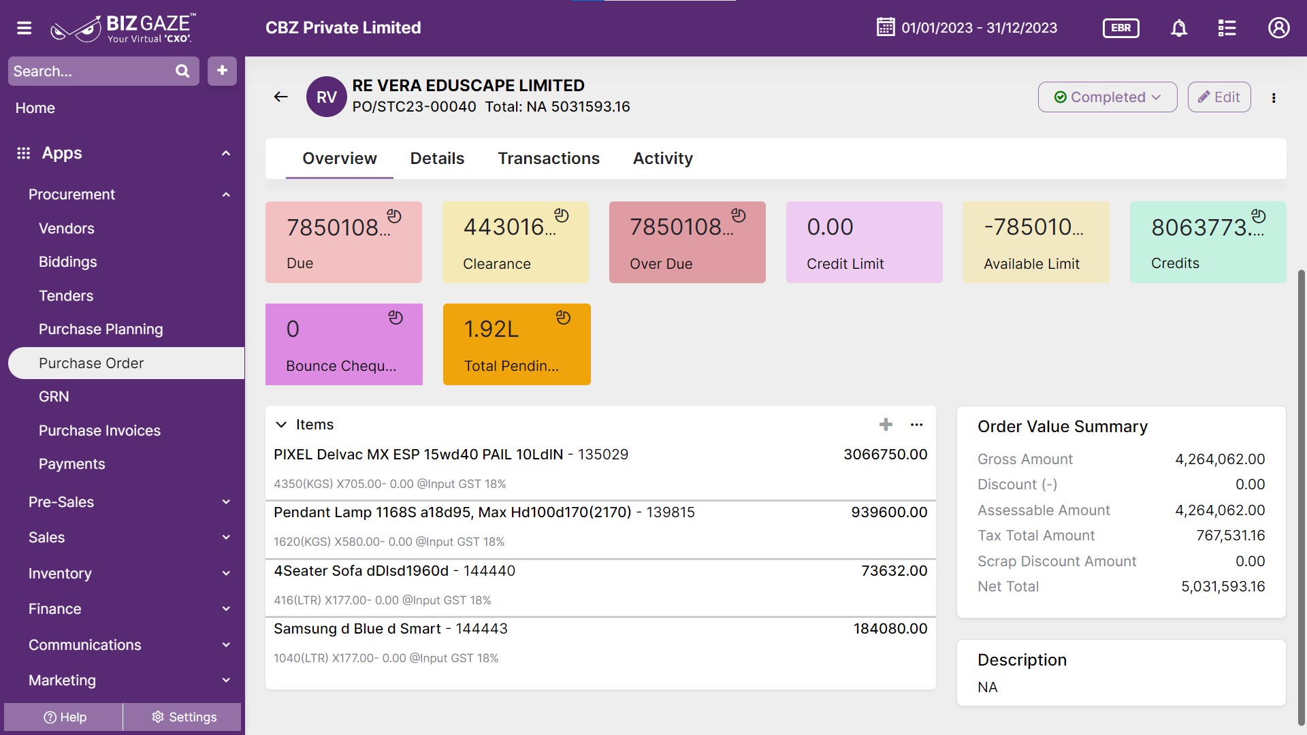Open Payments in sidebar
This screenshot has width=1307, height=735.
[72, 464]
